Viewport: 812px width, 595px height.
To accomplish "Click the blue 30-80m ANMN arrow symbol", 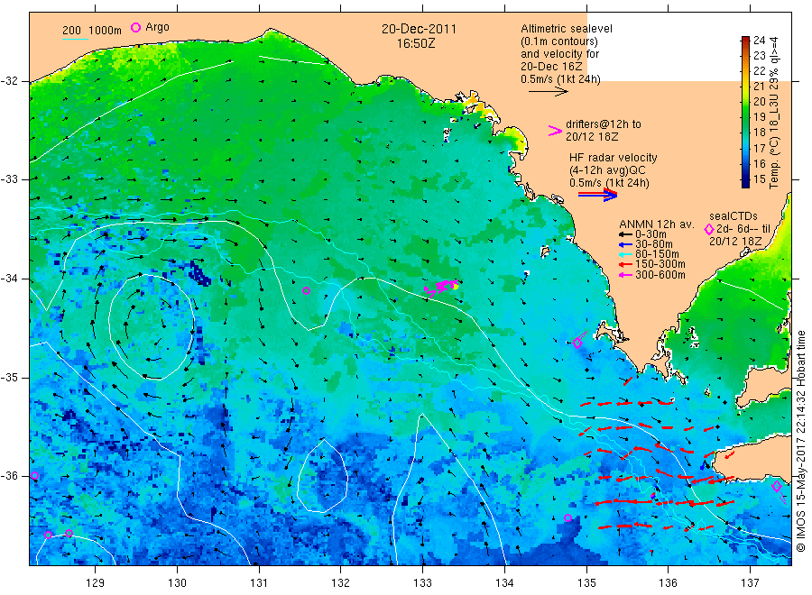I will point(626,244).
